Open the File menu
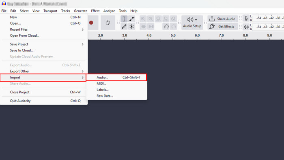Screen dimensions: 284x160 tap(4, 11)
